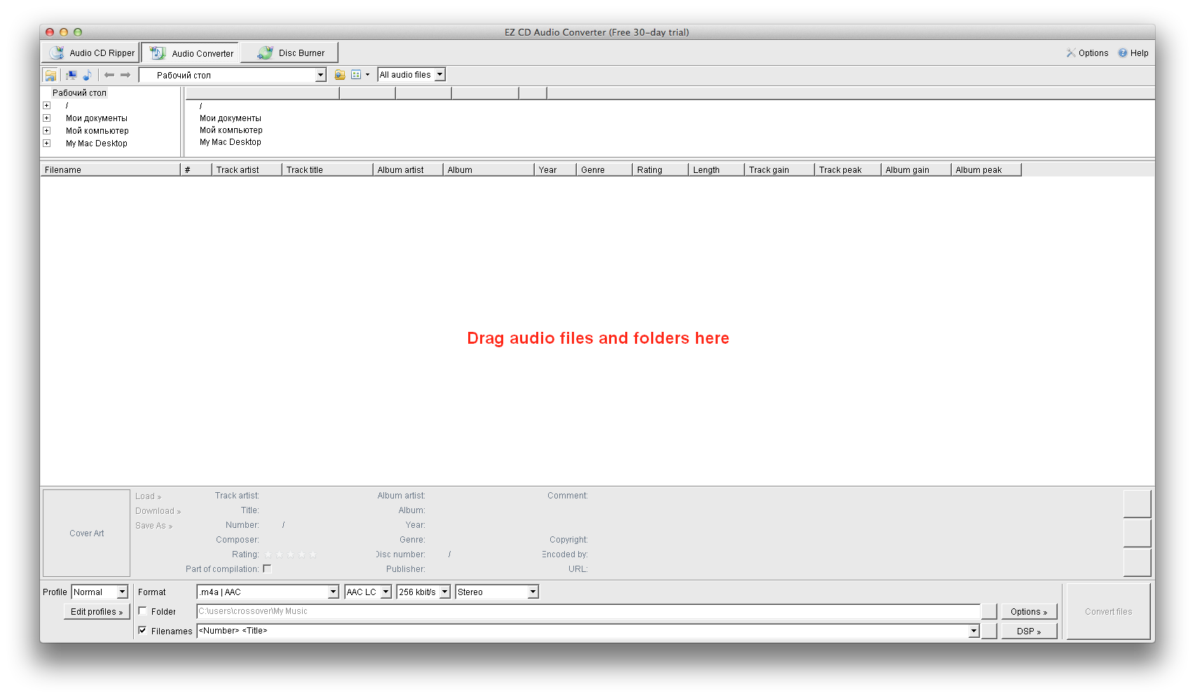Sort by Track title column header
The width and height of the screenshot is (1195, 698).
(327, 170)
